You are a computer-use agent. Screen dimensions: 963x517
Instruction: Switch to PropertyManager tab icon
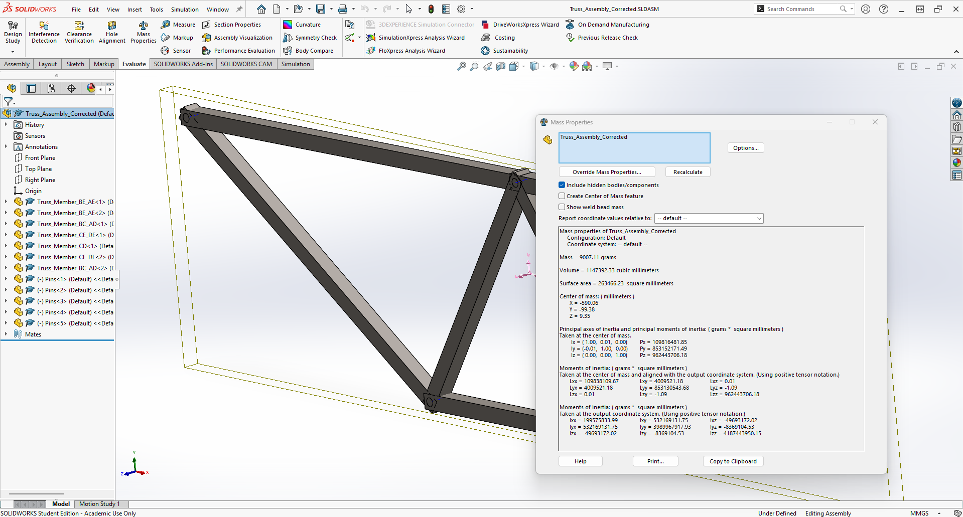tap(31, 88)
